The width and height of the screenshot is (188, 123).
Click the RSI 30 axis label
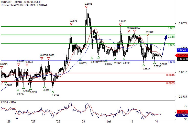point(186,119)
